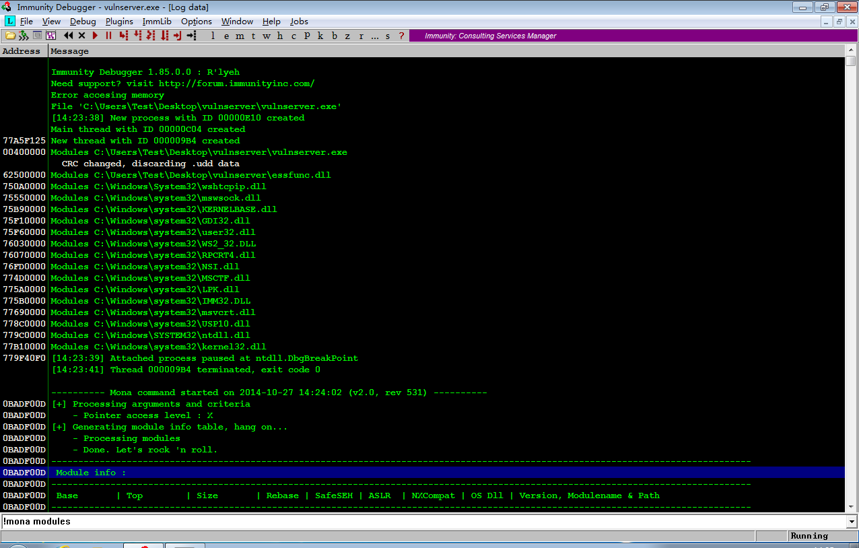Click the WS2_32.DLL modules log line

(x=153, y=244)
